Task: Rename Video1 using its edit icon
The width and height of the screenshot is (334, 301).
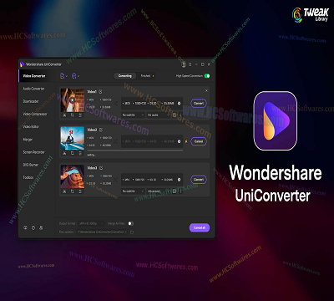Action: (101, 91)
